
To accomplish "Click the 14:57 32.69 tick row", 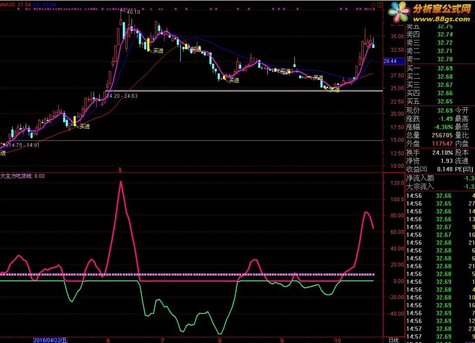I will (440, 336).
